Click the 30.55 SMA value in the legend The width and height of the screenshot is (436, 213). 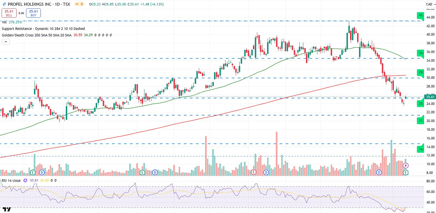(78, 35)
